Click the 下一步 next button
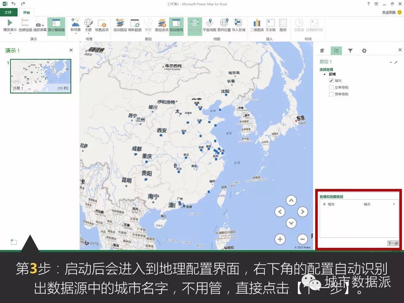 393,243
